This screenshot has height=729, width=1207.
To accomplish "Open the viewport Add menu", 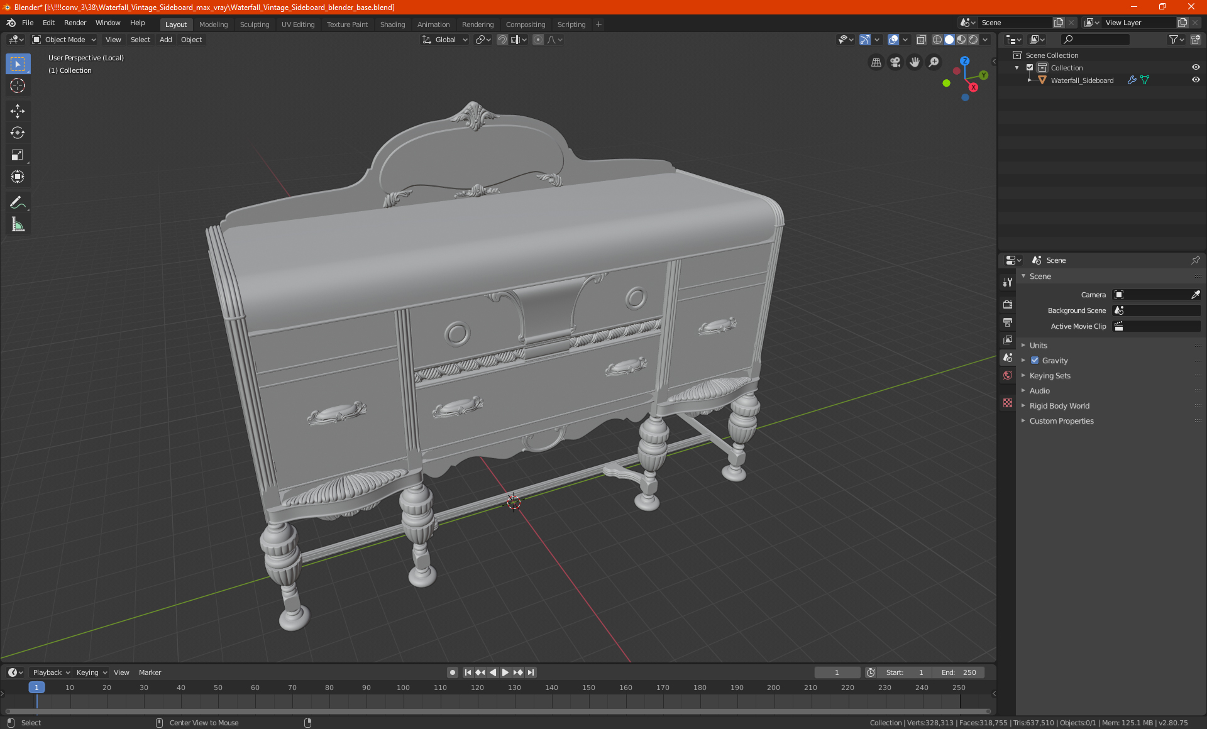I will coord(165,40).
